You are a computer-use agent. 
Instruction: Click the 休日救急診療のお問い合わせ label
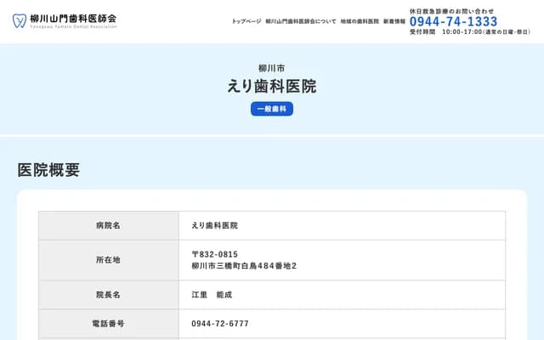[x=451, y=10]
